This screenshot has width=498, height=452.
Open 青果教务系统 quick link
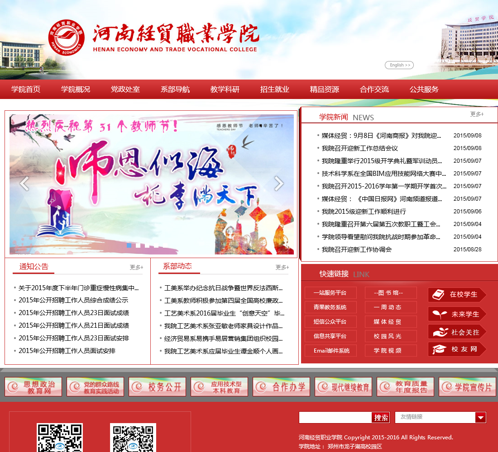click(330, 307)
